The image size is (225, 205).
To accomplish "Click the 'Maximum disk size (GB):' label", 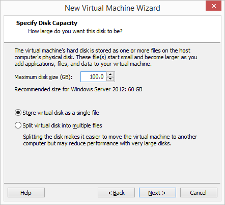I will (x=43, y=77).
